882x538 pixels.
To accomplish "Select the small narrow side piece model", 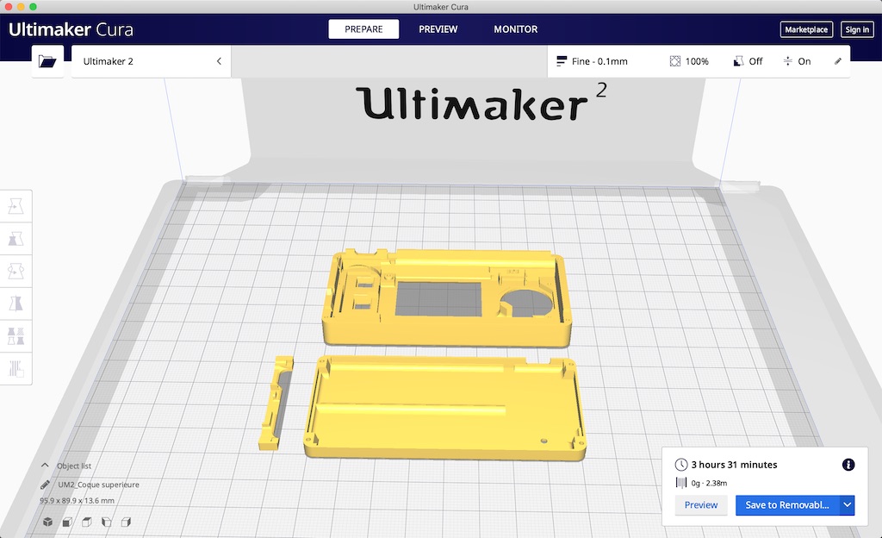I will tap(276, 403).
